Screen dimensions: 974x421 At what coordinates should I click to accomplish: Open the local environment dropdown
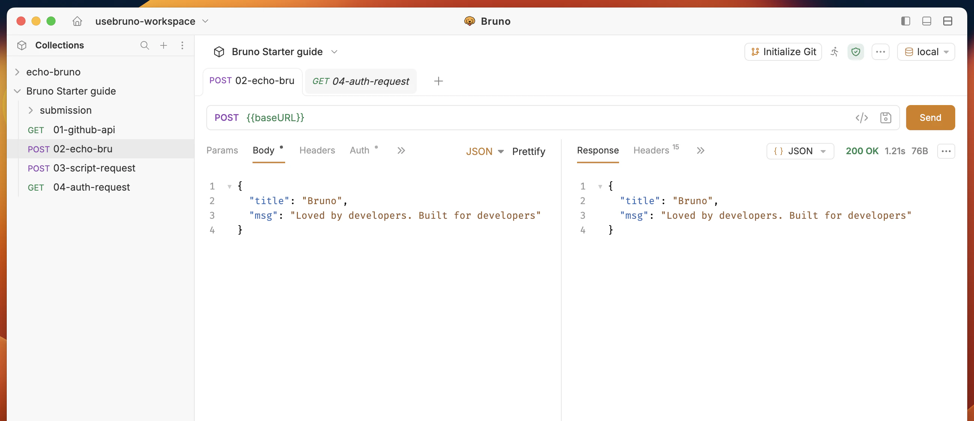pyautogui.click(x=926, y=52)
